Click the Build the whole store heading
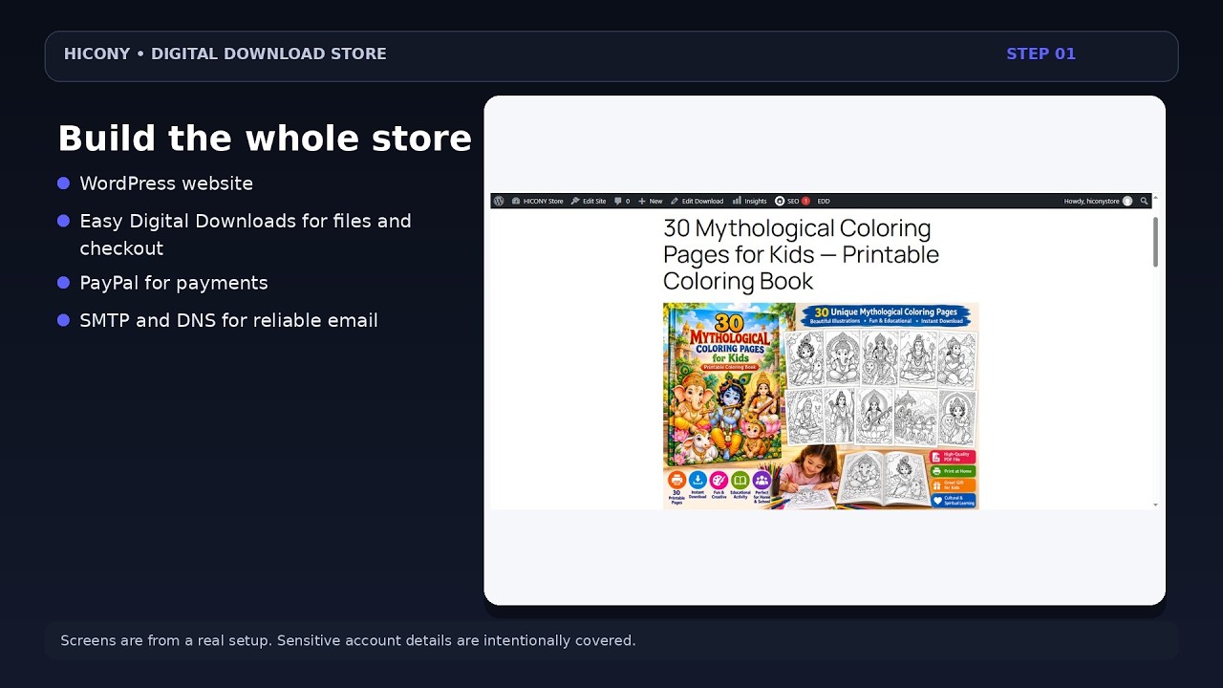This screenshot has width=1223, height=688. [265, 139]
